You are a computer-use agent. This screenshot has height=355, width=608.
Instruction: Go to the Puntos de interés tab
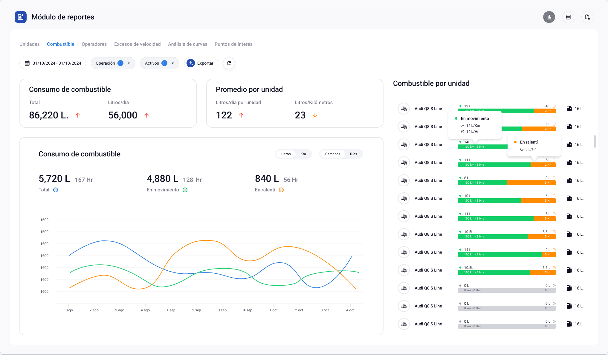pos(233,44)
